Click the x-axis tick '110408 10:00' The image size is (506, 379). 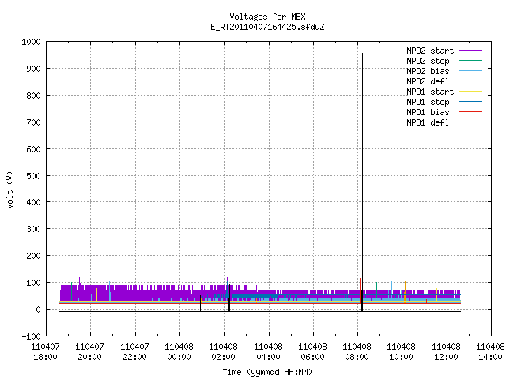401,352
